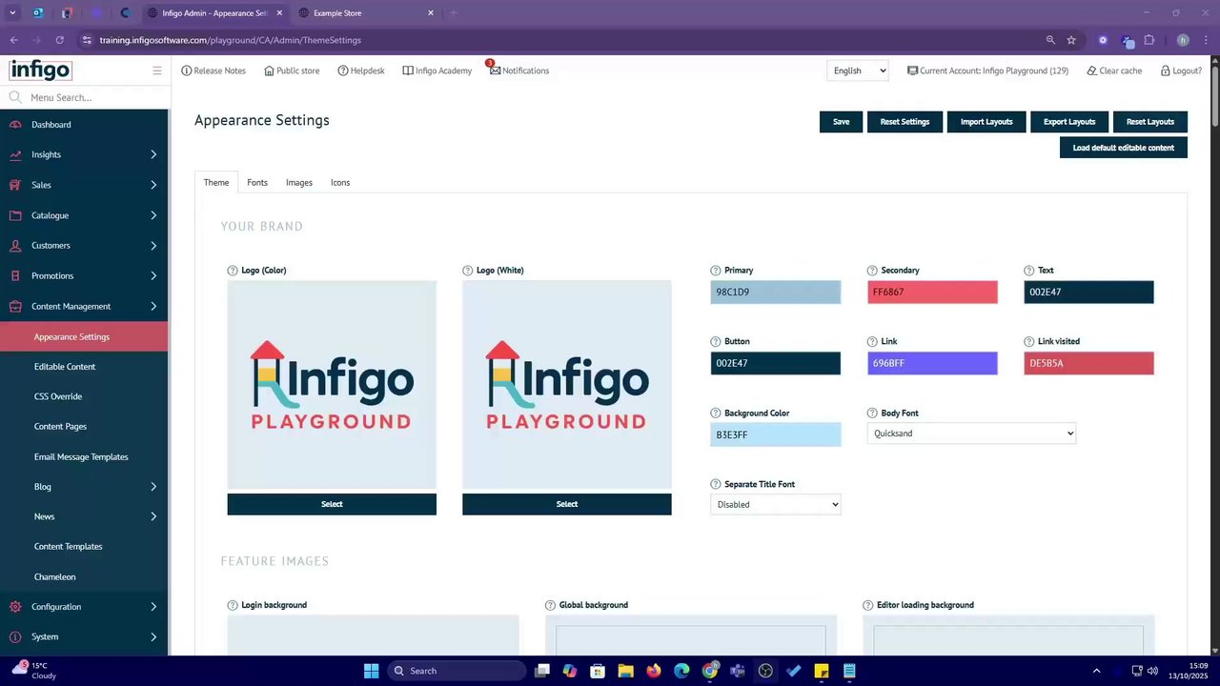
Task: Click the Secondary color swatch FF6867
Action: [932, 292]
